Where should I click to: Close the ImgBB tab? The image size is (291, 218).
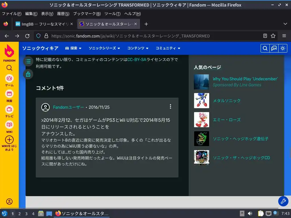click(72, 24)
